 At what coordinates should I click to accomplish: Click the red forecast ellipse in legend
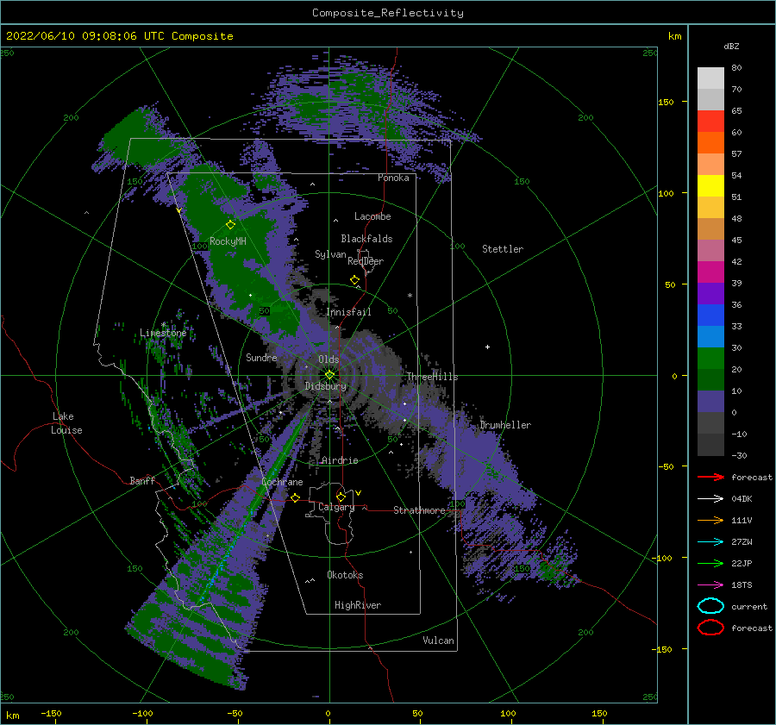(710, 628)
